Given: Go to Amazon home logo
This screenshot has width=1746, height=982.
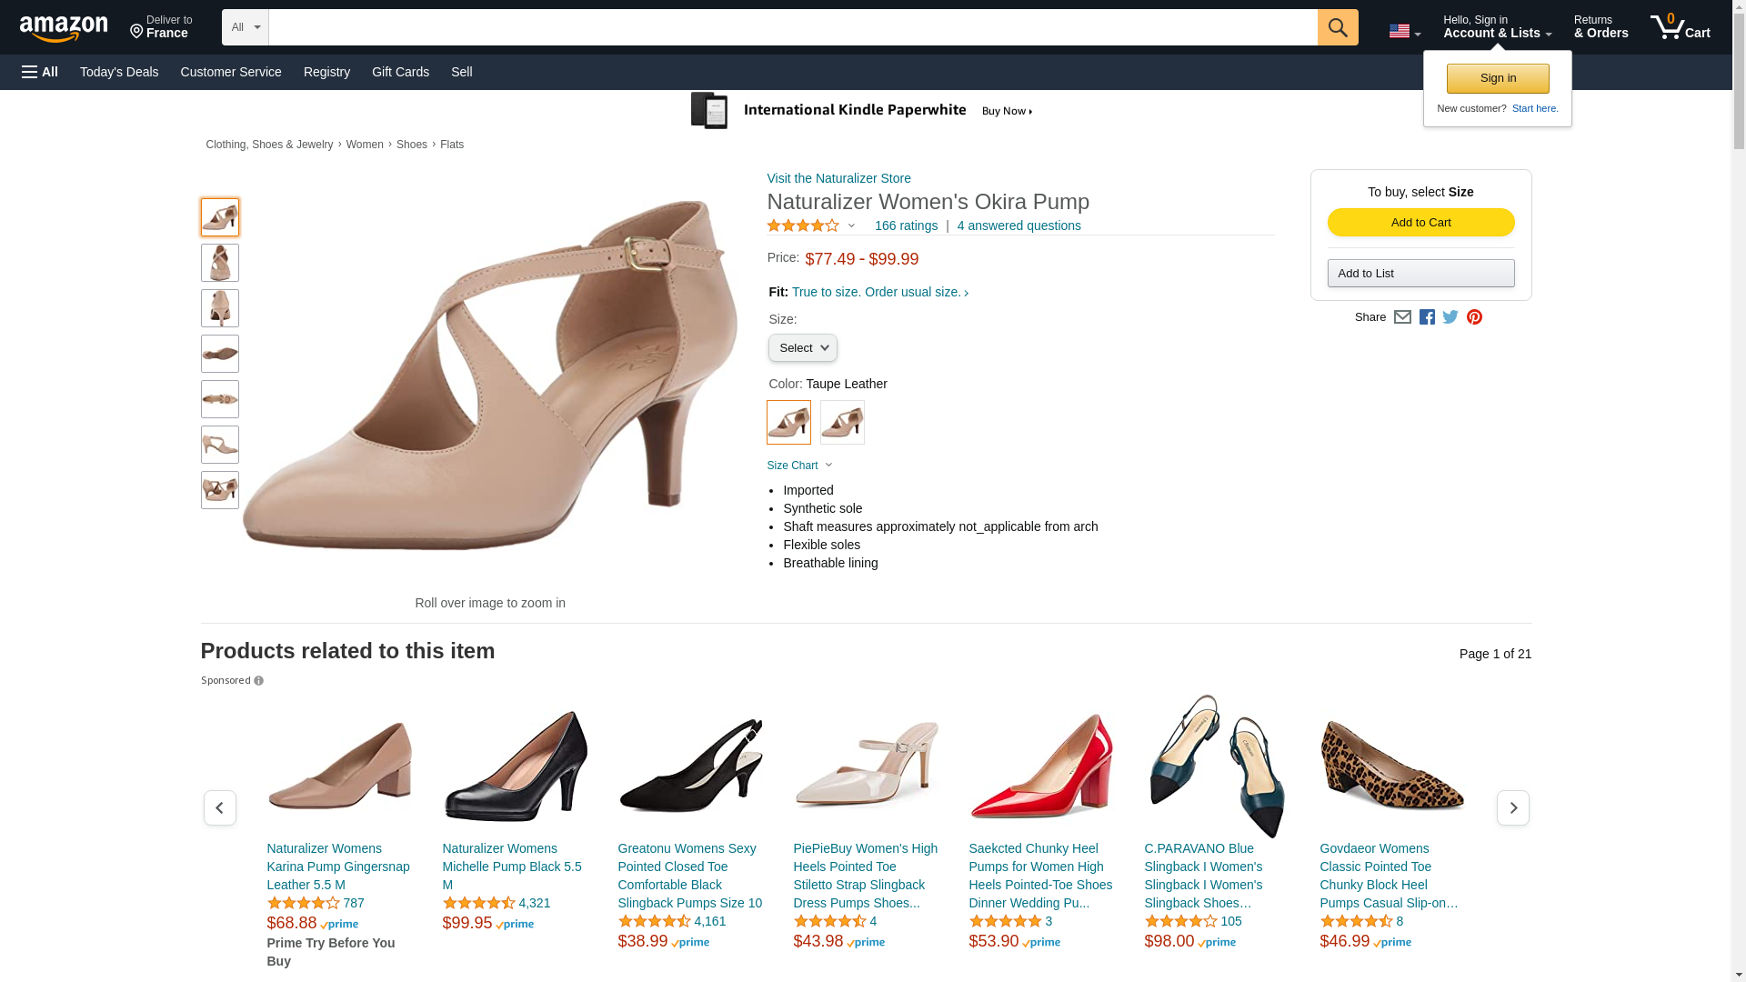Looking at the screenshot, I should point(64,29).
